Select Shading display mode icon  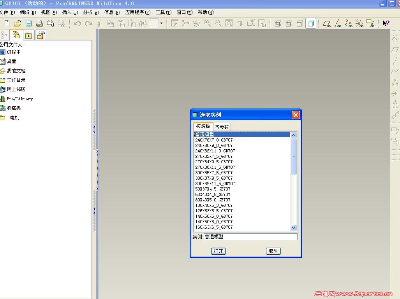[311, 23]
